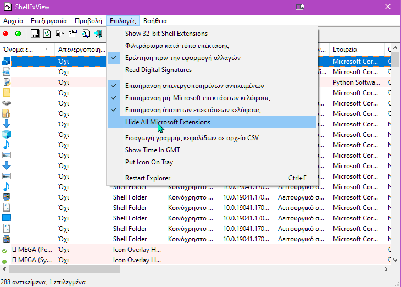The width and height of the screenshot is (401, 287).
Task: Click the vertical scrollbar thumb
Action: (x=395, y=59)
